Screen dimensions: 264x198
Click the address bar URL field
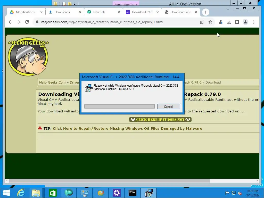[x=102, y=22]
